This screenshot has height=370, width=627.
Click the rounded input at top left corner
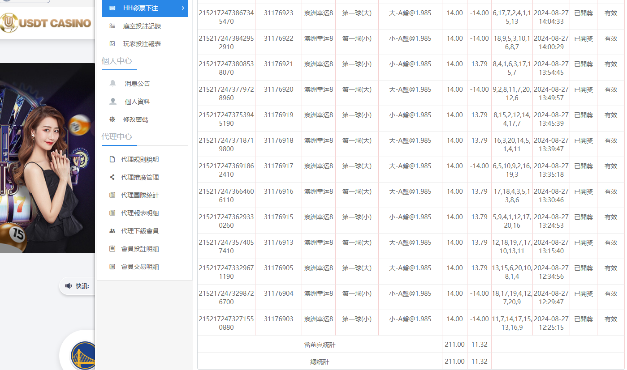point(25,2)
